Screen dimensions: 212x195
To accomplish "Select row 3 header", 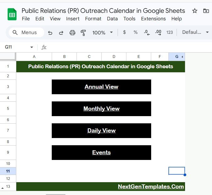I will (8, 87).
